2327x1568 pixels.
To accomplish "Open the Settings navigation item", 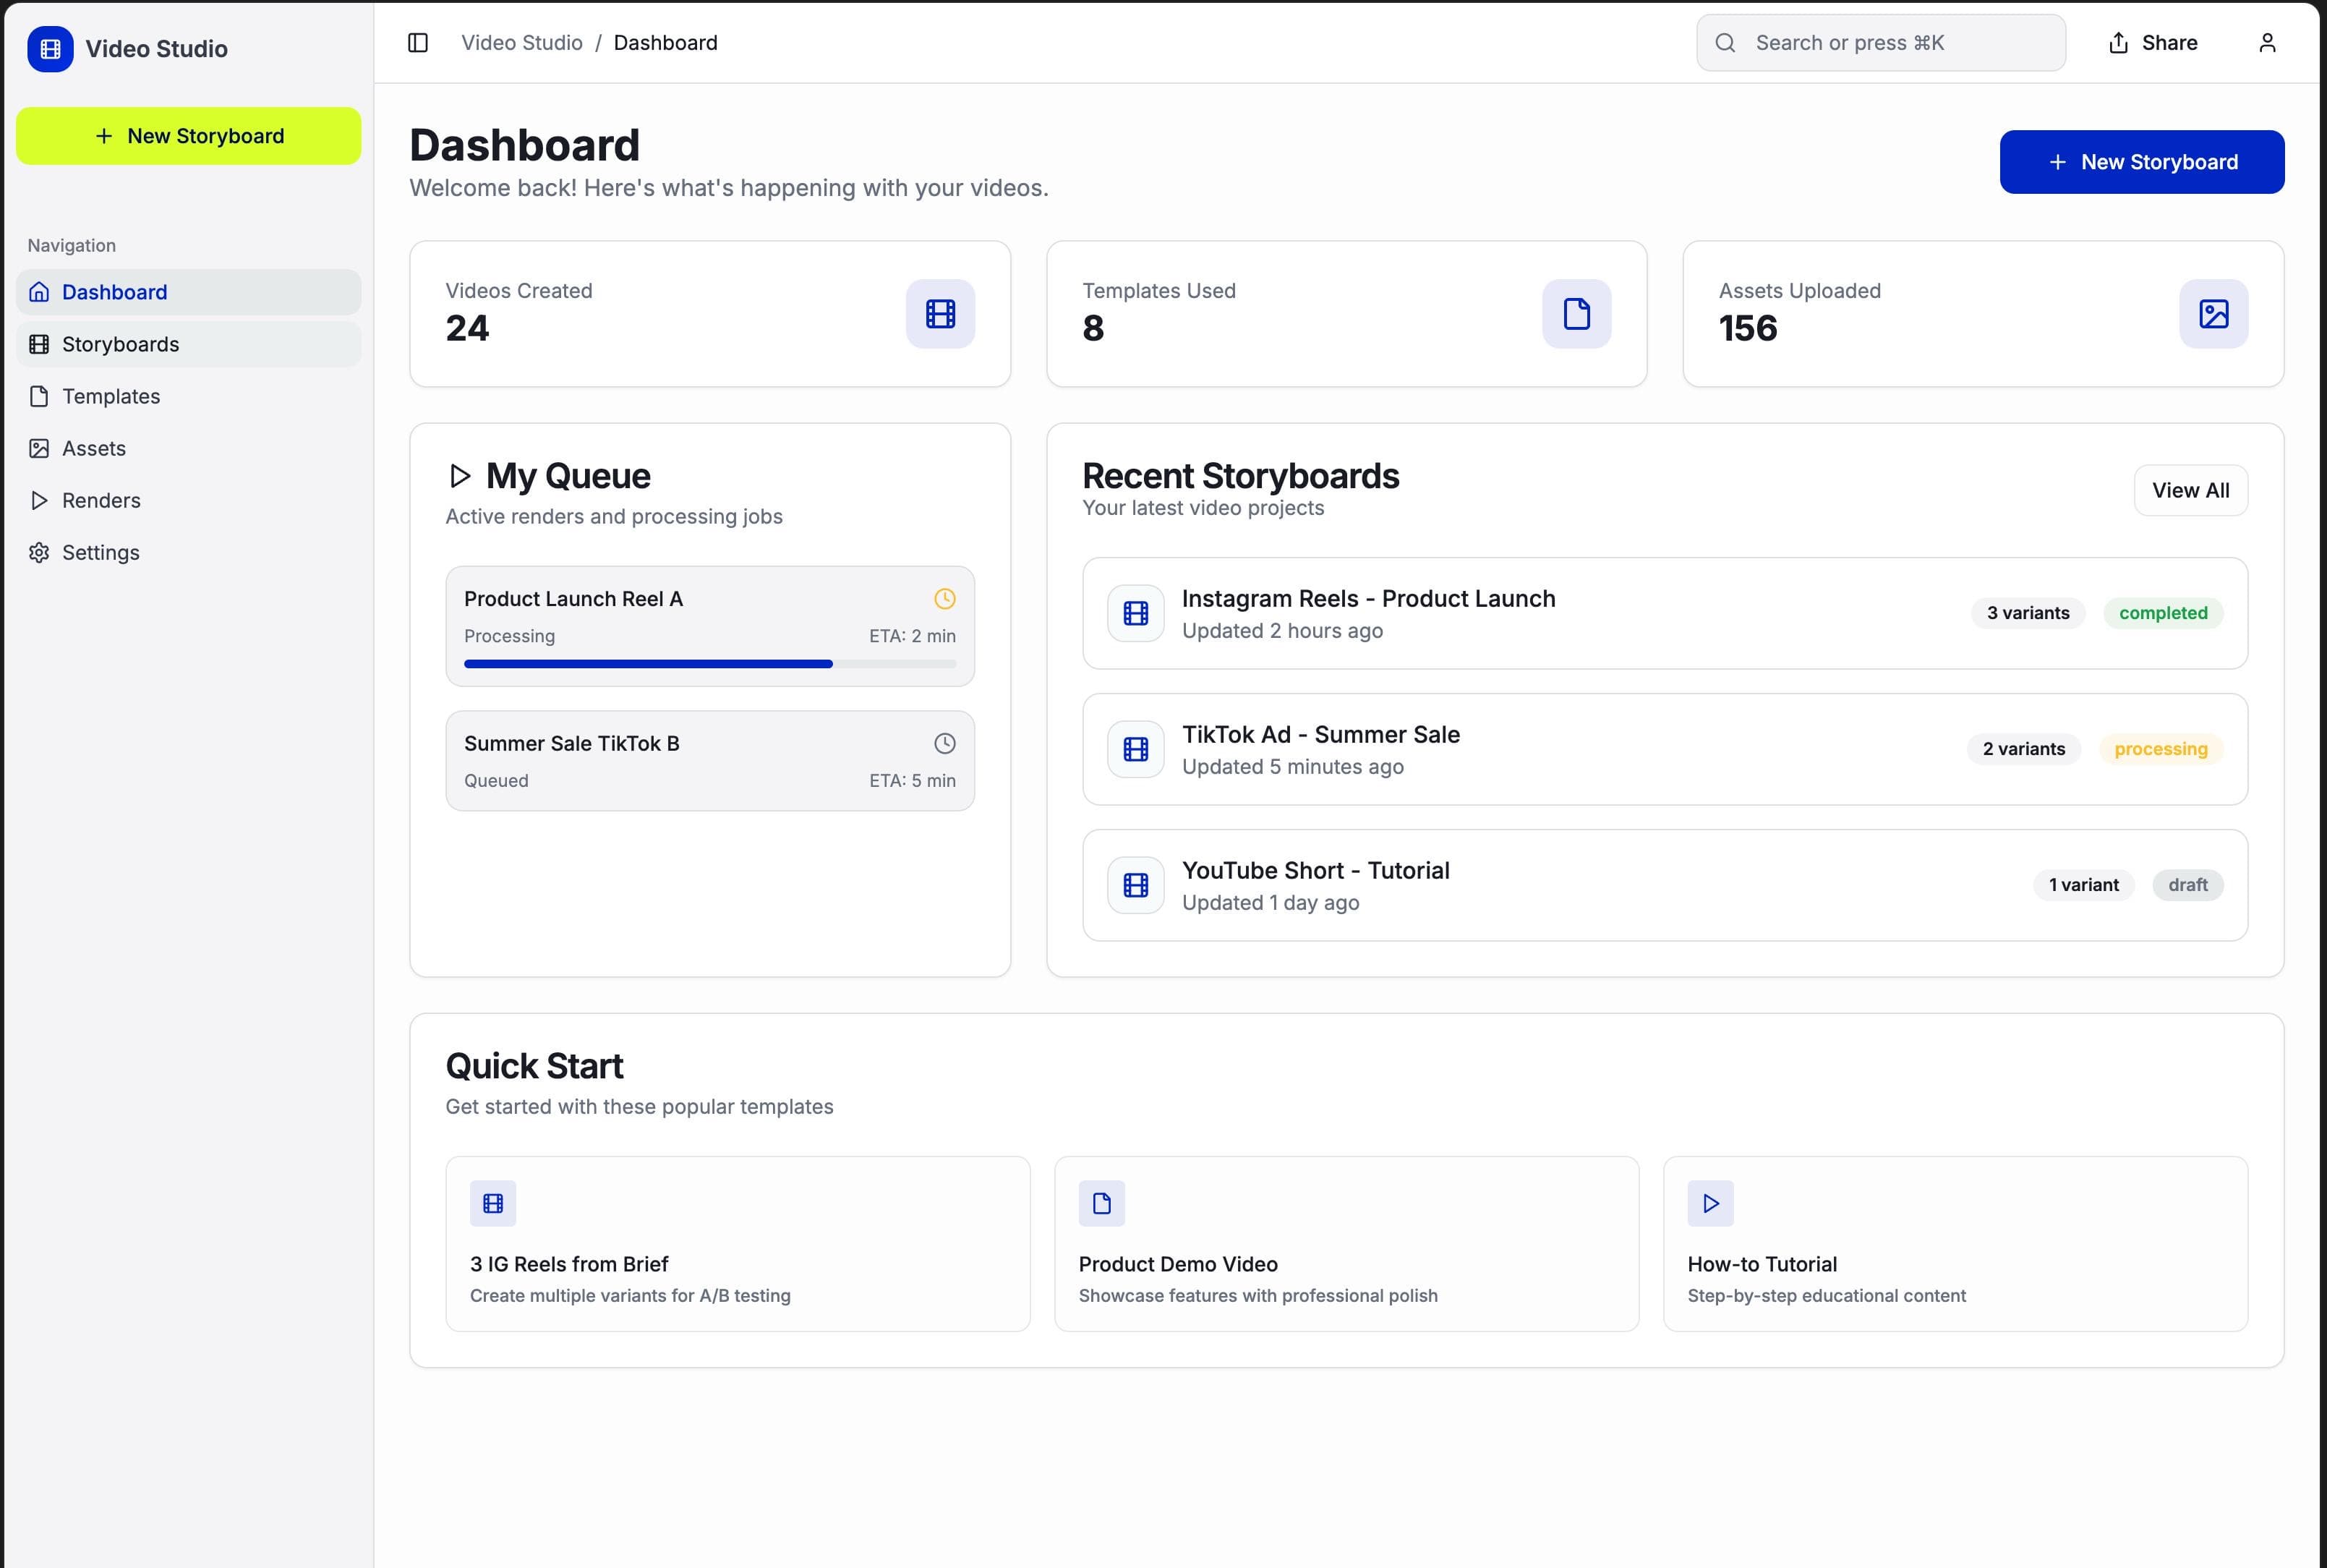I will [x=100, y=552].
